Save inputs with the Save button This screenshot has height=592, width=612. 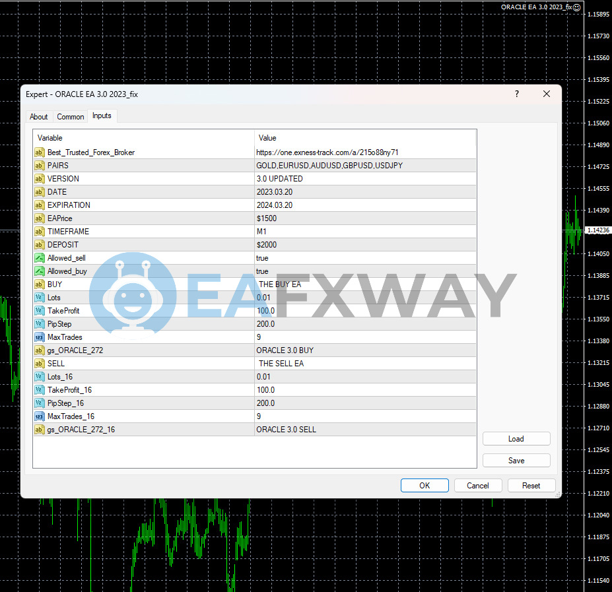point(516,461)
